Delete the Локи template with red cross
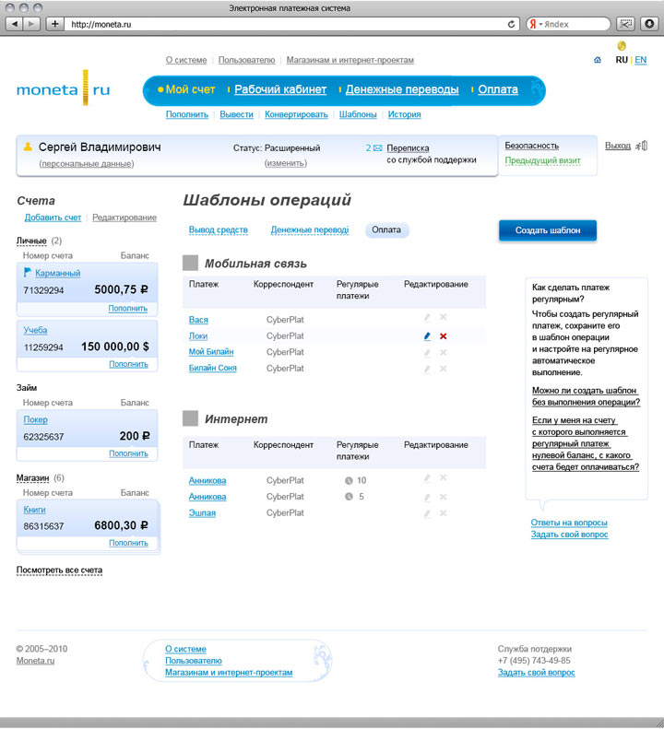The image size is (664, 729). (444, 336)
